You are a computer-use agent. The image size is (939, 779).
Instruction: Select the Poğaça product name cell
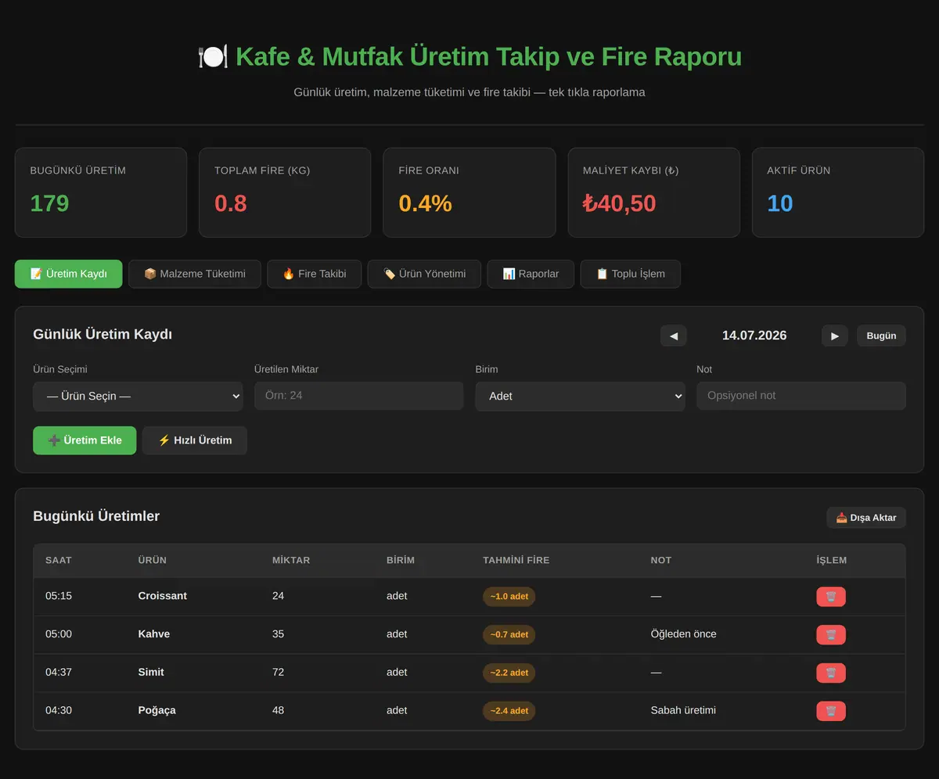click(157, 710)
